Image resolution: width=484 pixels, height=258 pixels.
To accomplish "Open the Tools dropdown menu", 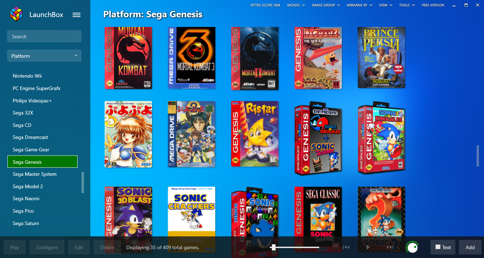I will click(406, 5).
